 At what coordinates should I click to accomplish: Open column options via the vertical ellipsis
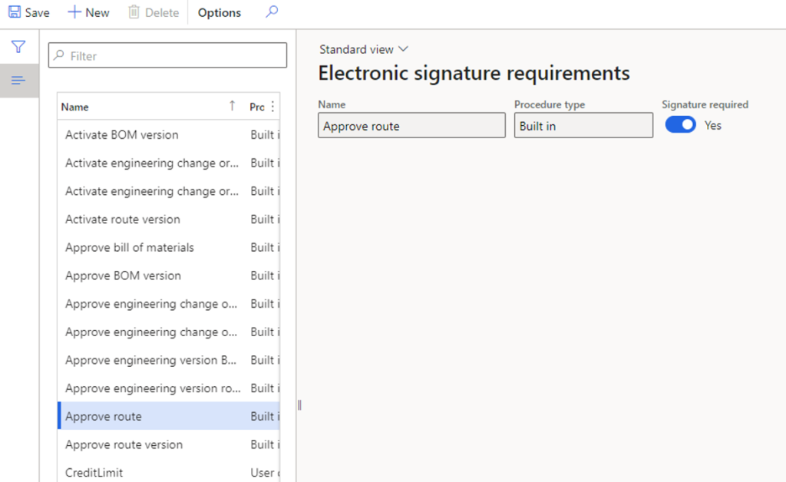pos(273,104)
